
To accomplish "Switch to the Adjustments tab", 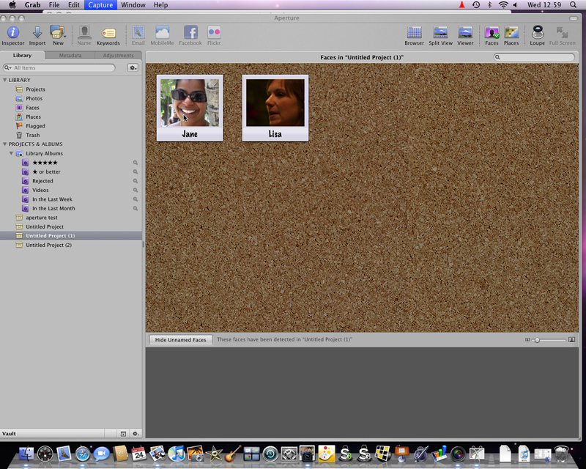I will point(118,56).
